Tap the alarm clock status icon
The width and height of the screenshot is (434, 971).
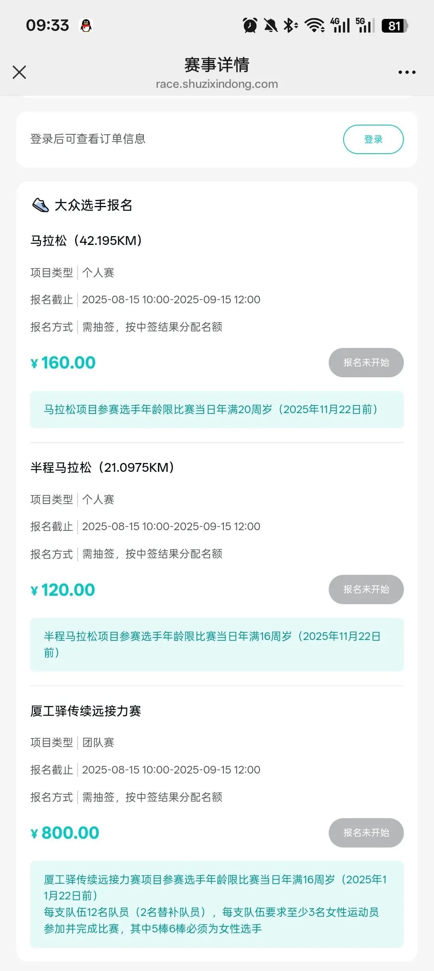250,25
